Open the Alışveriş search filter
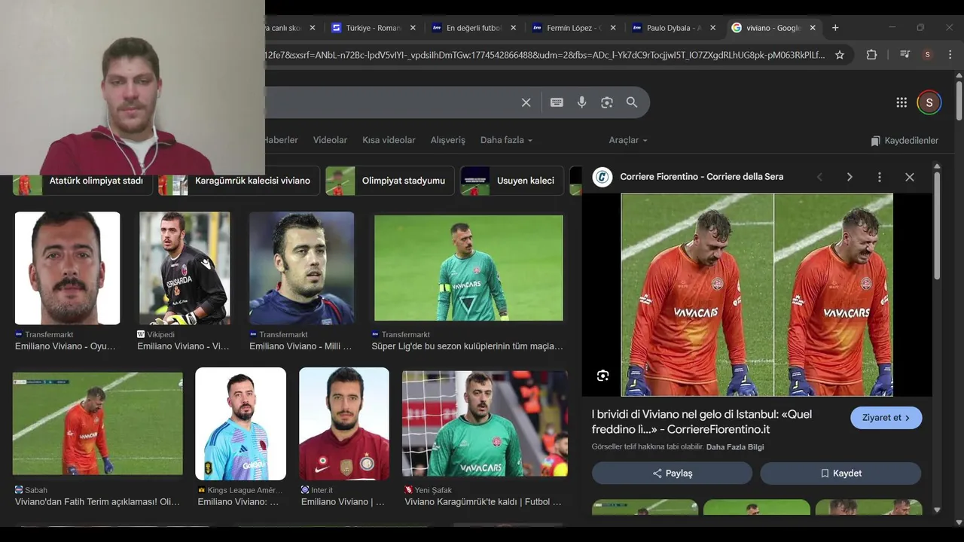This screenshot has height=542, width=964. tap(447, 140)
